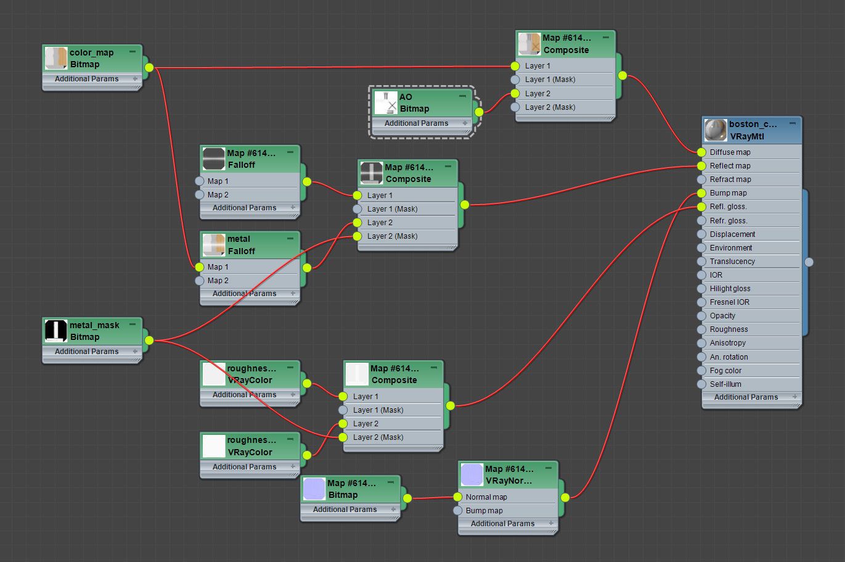This screenshot has height=562, width=845.
Task: Expand Additional Params on Map #614 Falloff
Action: coord(293,208)
